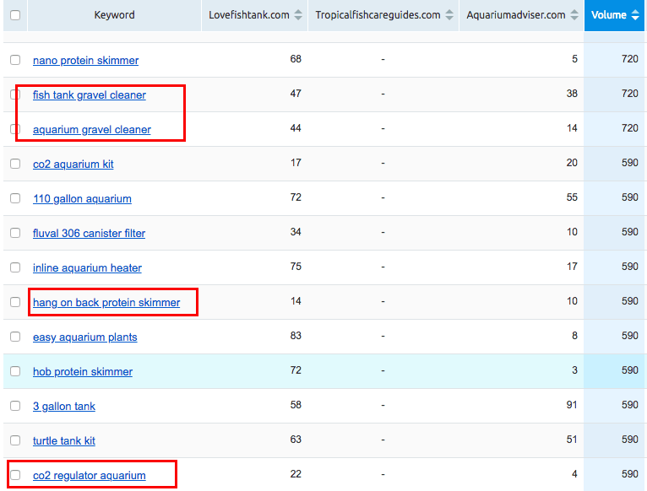Open the 3 gallon tank link
The image size is (647, 491).
tap(64, 407)
